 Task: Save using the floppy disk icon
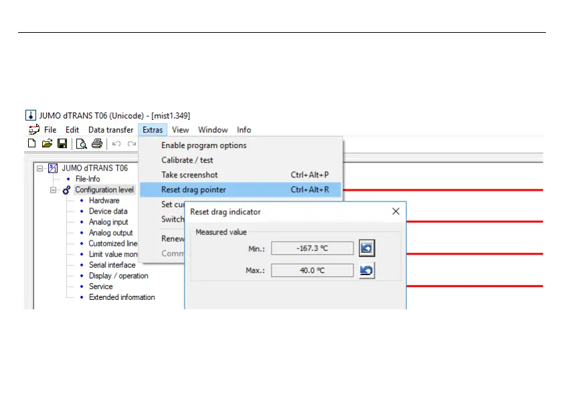pos(62,144)
